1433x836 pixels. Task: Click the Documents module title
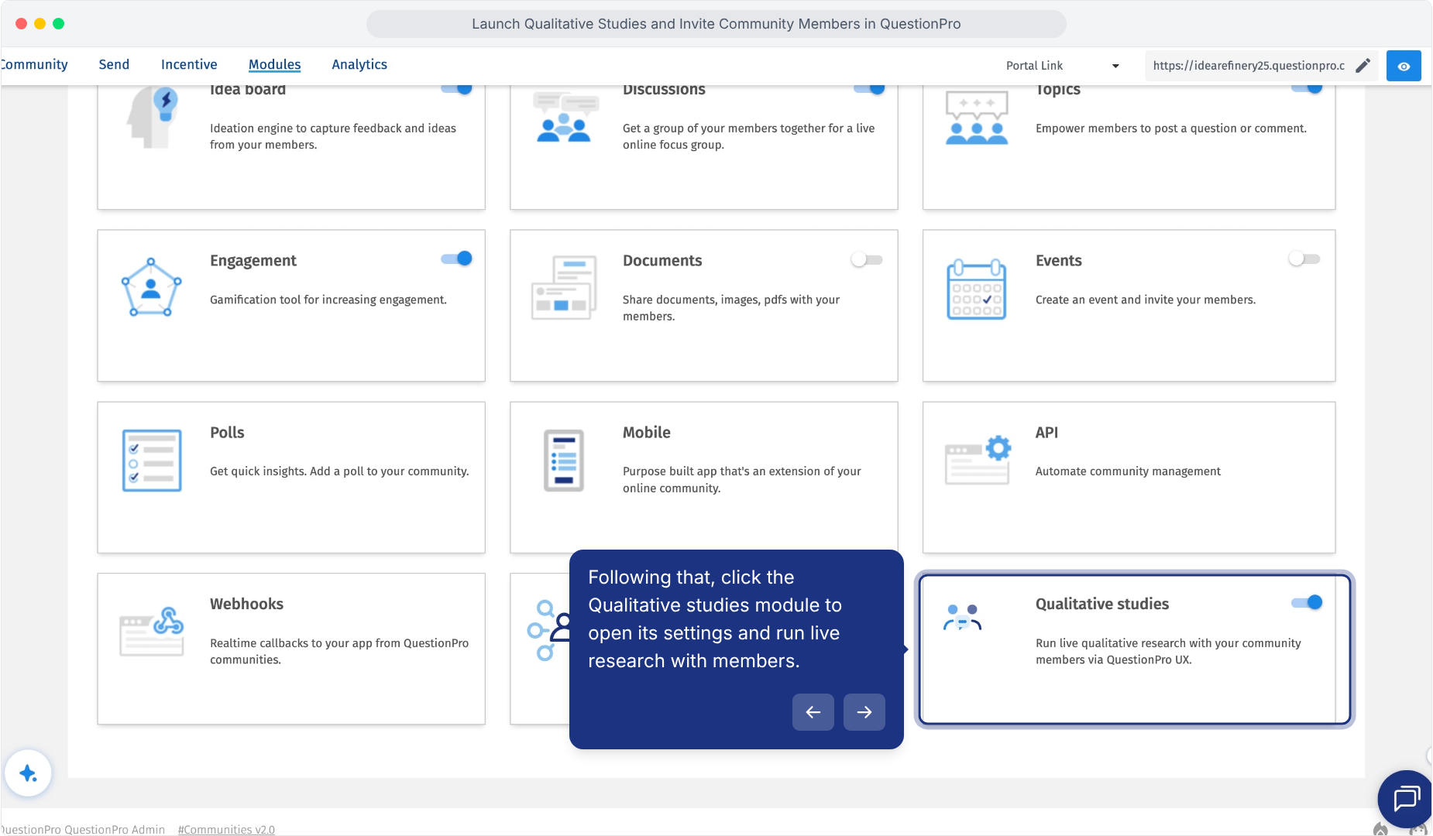coord(662,261)
